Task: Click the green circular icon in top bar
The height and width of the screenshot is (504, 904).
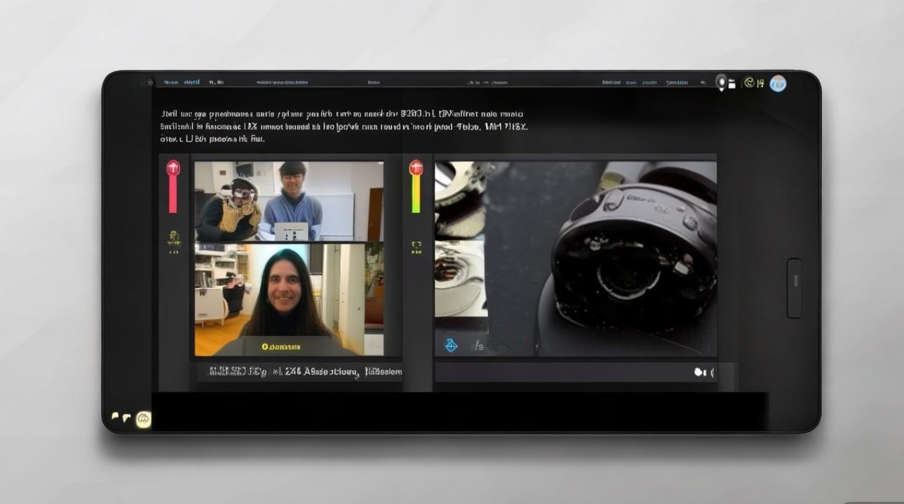Action: [748, 83]
